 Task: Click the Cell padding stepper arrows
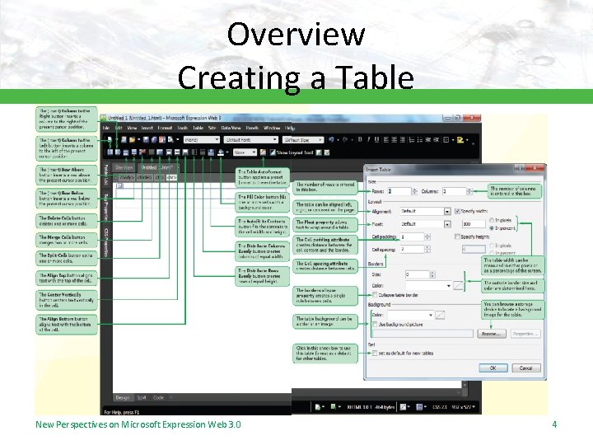pyautogui.click(x=427, y=237)
